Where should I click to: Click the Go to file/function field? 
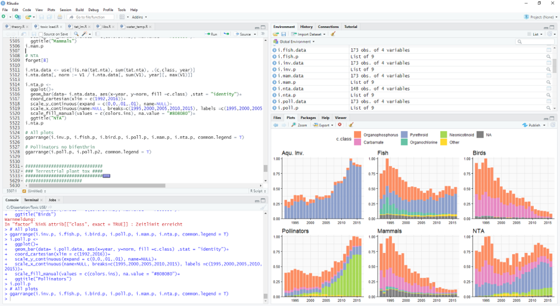coord(91,17)
